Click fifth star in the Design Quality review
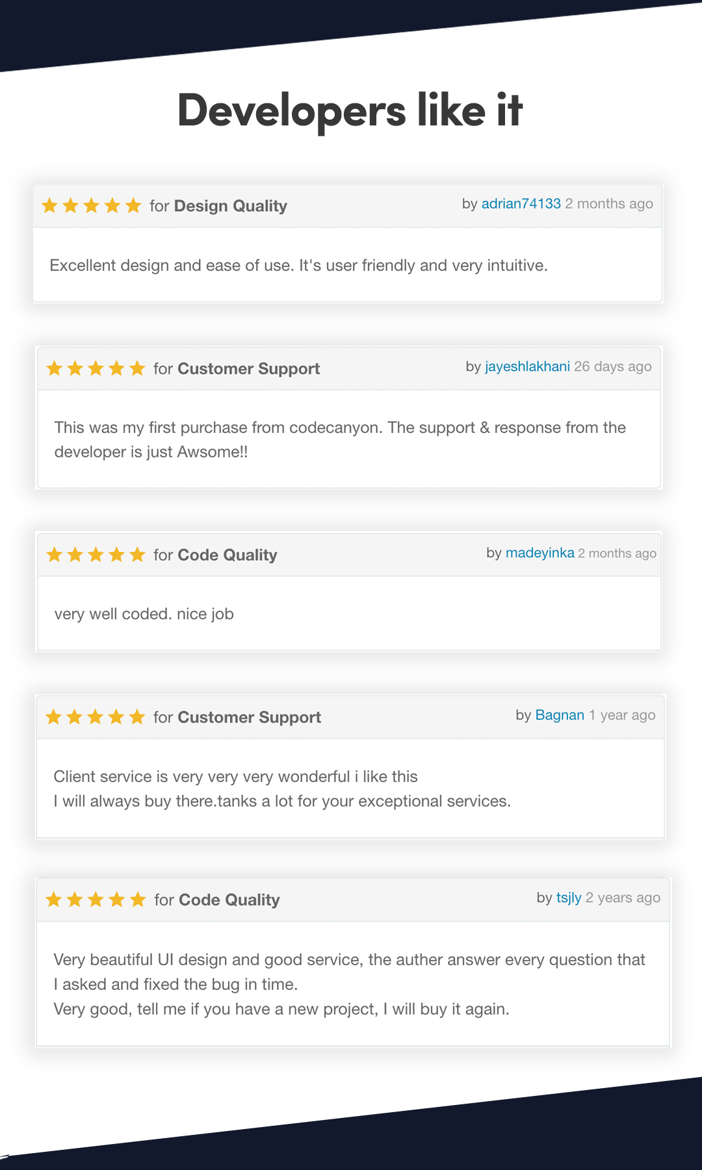 tap(133, 206)
